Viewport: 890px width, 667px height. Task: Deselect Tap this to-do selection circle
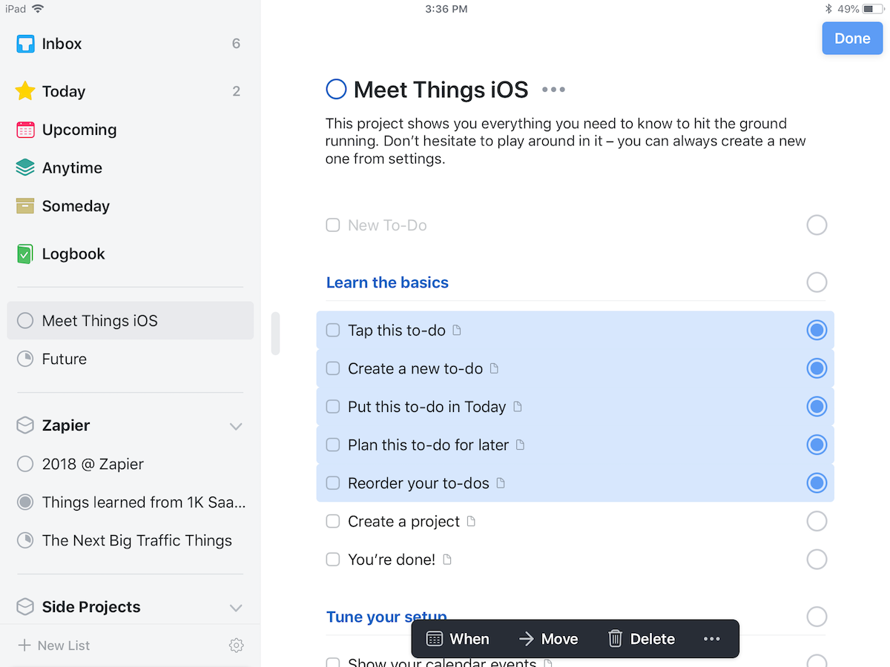coord(817,330)
